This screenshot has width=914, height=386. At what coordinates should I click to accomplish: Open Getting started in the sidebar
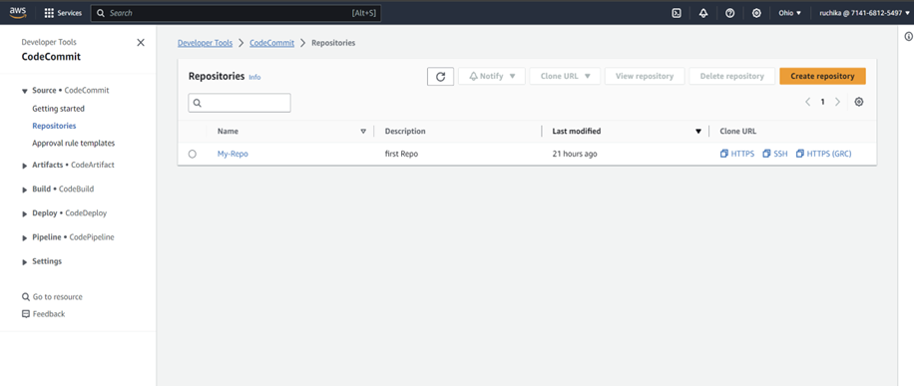click(58, 109)
